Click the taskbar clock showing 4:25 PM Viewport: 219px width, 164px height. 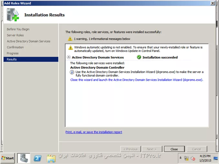click(205, 158)
